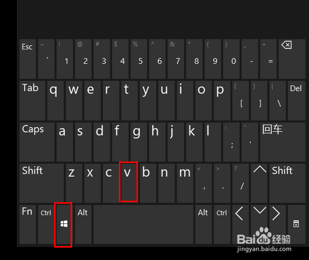Tap the letter c key

(110, 183)
